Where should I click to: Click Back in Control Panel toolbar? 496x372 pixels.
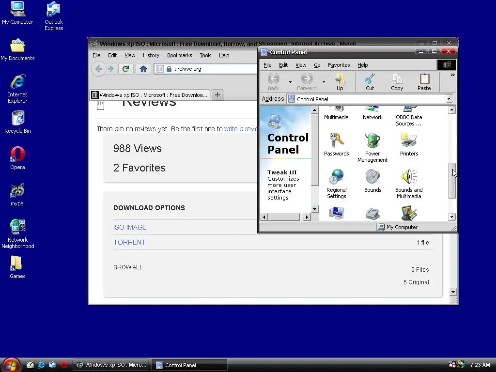pyautogui.click(x=274, y=82)
